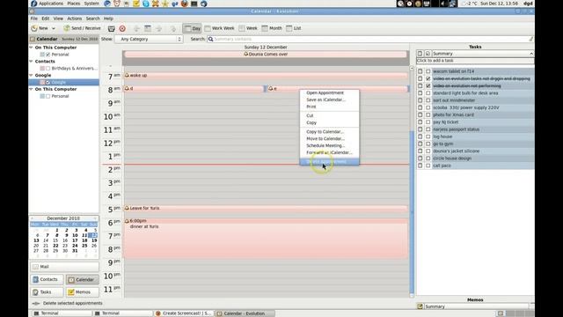Check the 'pay NJ ticket' task
The width and height of the screenshot is (563, 317).
(x=428, y=122)
